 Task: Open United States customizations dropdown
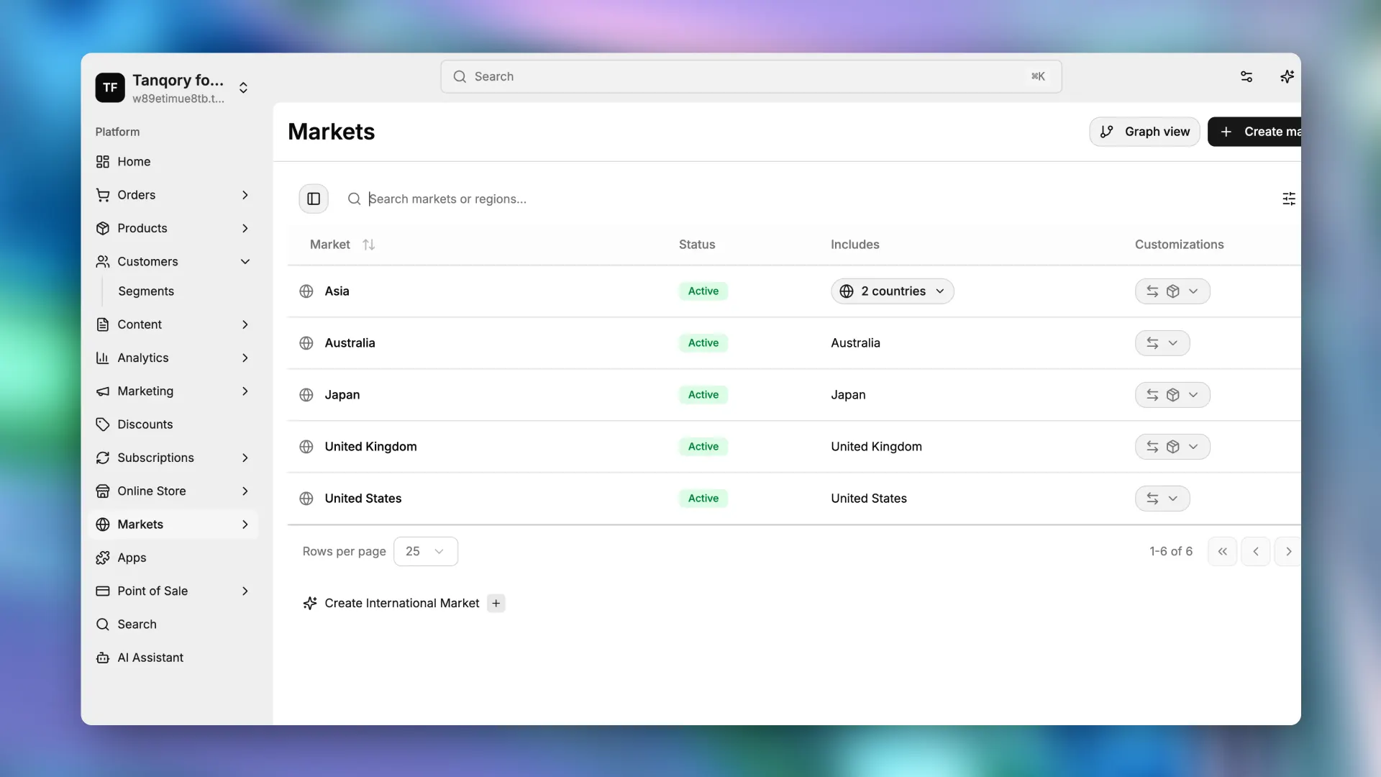1162,499
